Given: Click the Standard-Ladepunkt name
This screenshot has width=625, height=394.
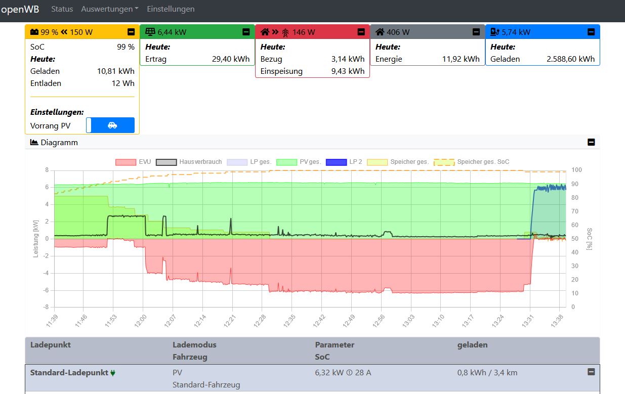Looking at the screenshot, I should click(69, 373).
